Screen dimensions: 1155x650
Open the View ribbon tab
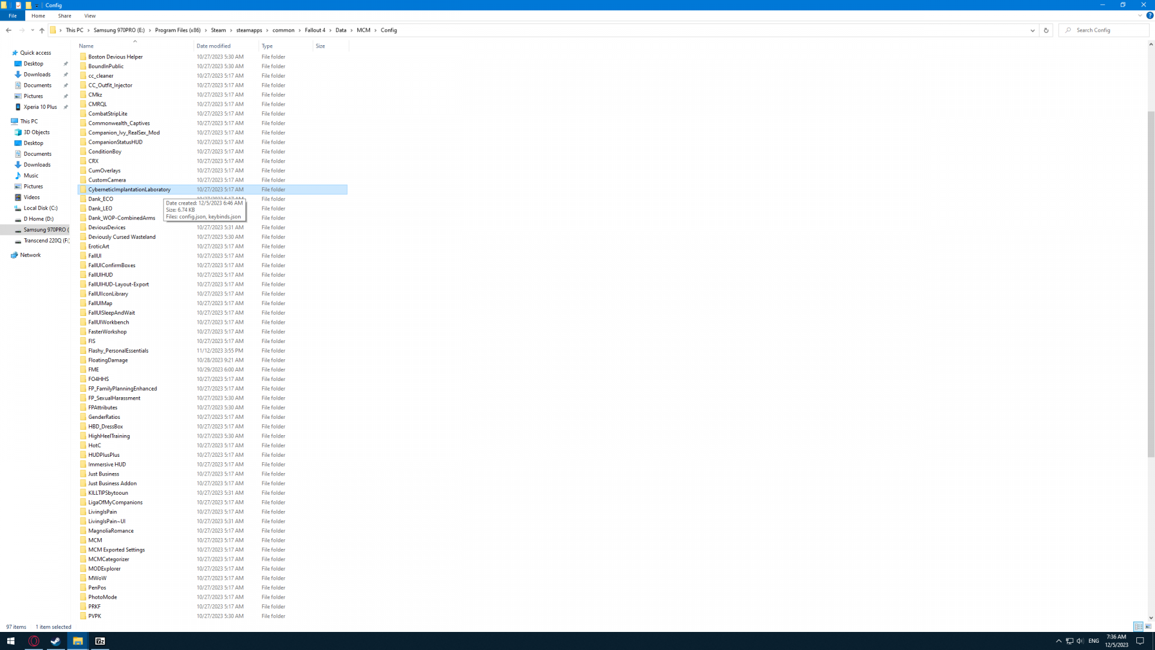click(x=90, y=16)
